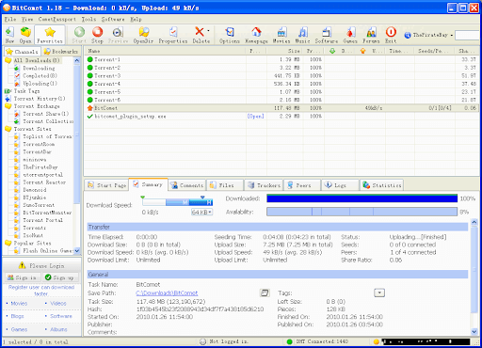Image resolution: width=482 pixels, height=348 pixels.
Task: Open the Delete button dropdown arrow
Action: (x=208, y=31)
